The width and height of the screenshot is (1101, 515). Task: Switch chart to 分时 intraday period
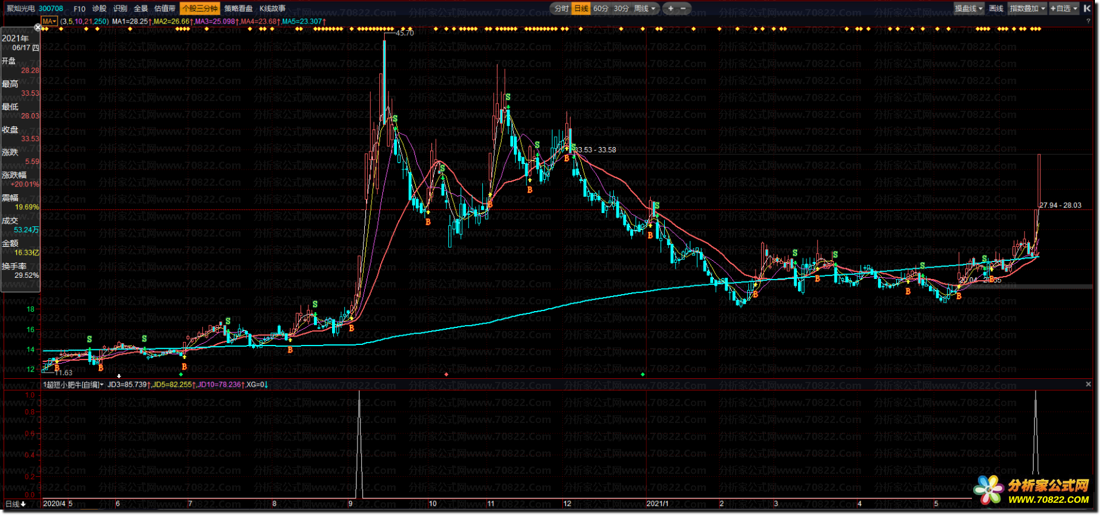(x=562, y=8)
